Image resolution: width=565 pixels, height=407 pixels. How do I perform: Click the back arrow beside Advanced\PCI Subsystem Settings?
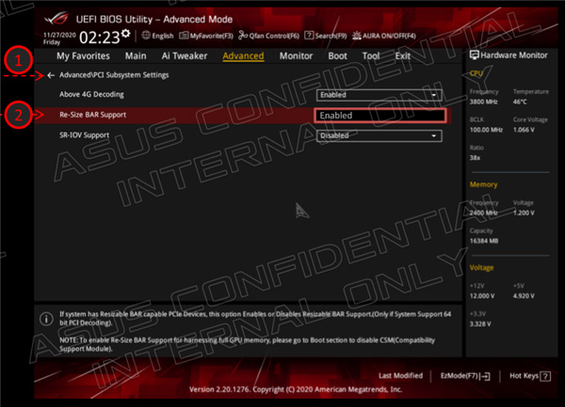pos(50,75)
